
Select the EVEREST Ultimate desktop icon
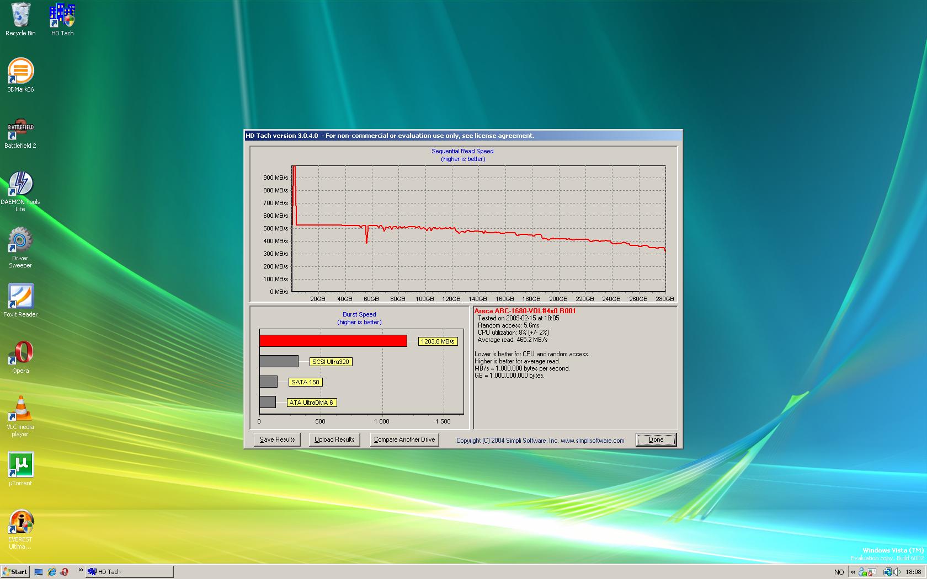coord(20,529)
